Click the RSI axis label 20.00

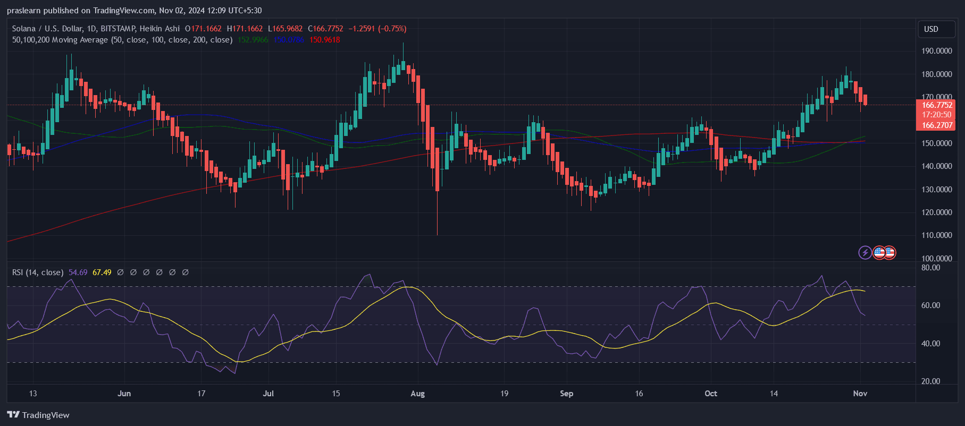pos(930,381)
